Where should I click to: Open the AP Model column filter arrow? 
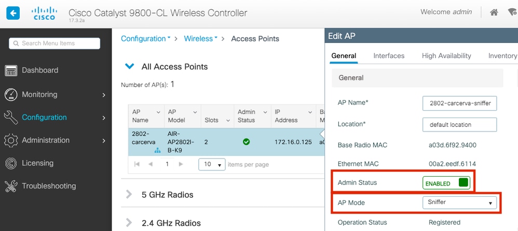click(x=195, y=112)
